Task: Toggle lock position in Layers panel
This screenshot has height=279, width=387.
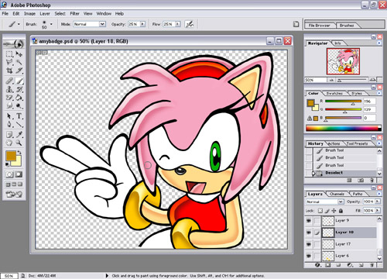Action: coord(334,211)
